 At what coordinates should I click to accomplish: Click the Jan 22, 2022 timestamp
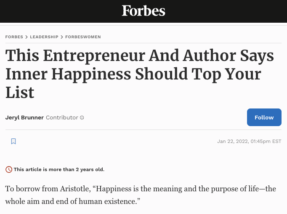pos(249,141)
